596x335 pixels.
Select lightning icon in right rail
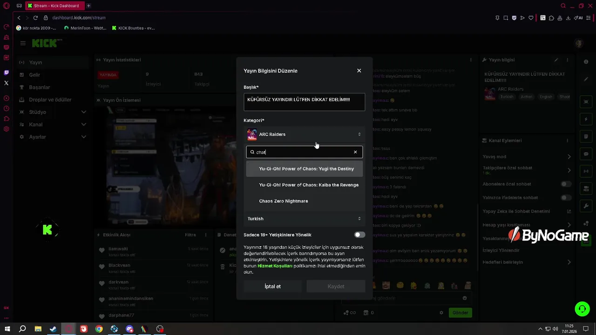[586, 120]
